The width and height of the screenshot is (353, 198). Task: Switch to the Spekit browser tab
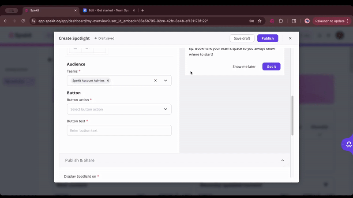pyautogui.click(x=49, y=10)
